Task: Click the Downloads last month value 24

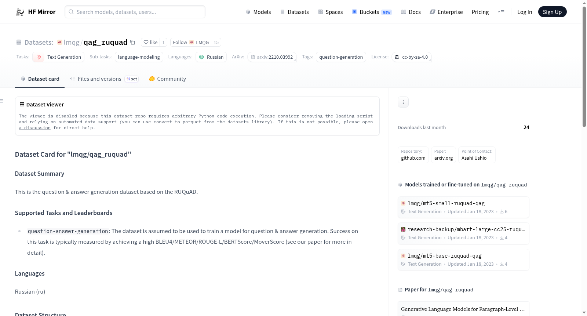Action: tap(526, 127)
